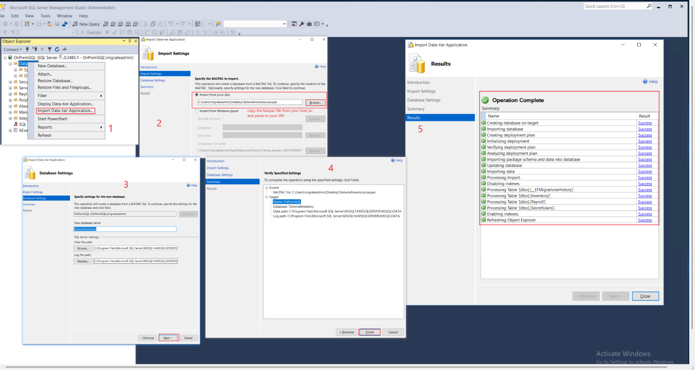This screenshot has height=370, width=695.
Task: Choose 'Import Data-tier Application...' from context menu
Action: tap(65, 111)
